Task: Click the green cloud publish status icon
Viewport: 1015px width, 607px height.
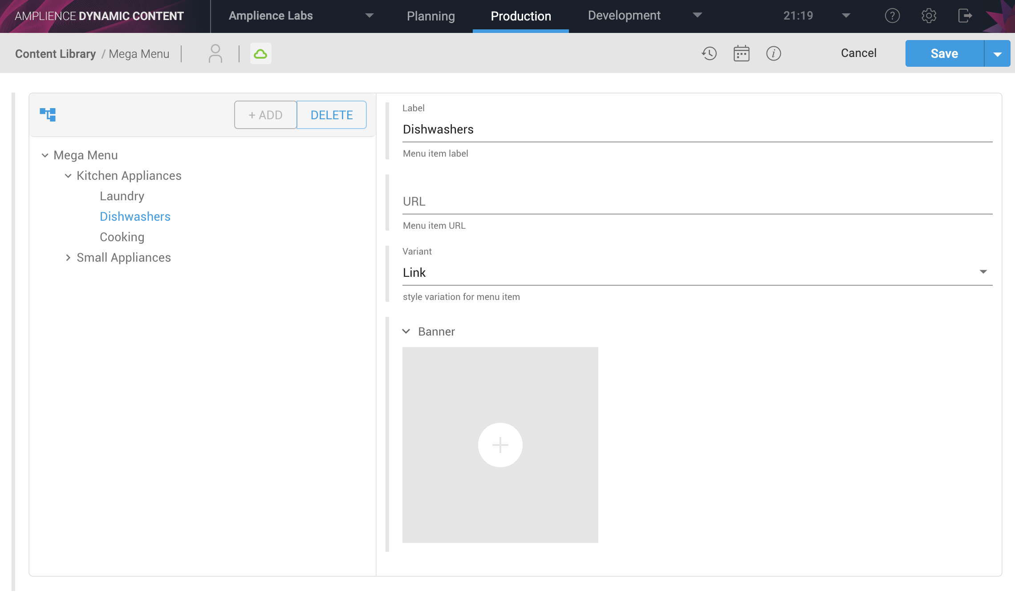Action: (260, 54)
